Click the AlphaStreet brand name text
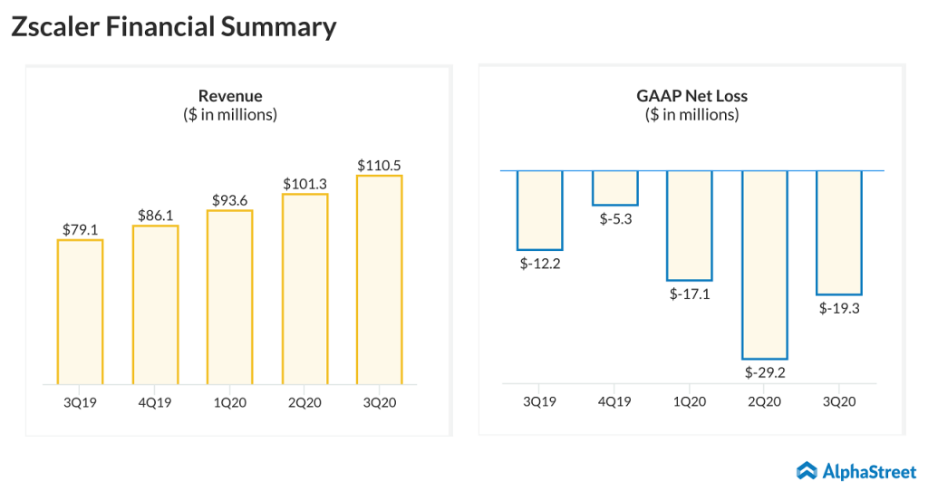Image resolution: width=928 pixels, height=491 pixels. tap(869, 470)
